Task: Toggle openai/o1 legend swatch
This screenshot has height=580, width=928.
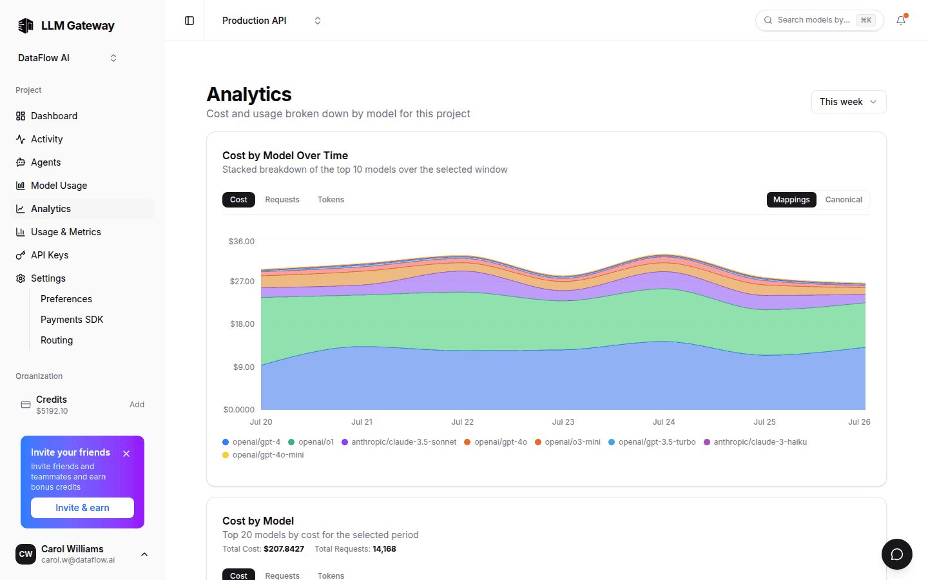Action: 291,442
